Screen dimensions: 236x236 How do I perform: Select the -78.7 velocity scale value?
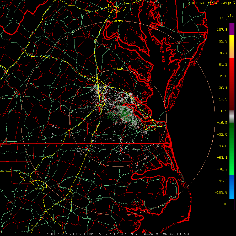click(x=222, y=169)
